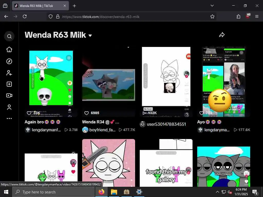Image resolution: width=263 pixels, height=197 pixels.
Task: Click the 'Again bro' video title
Action: (42, 122)
